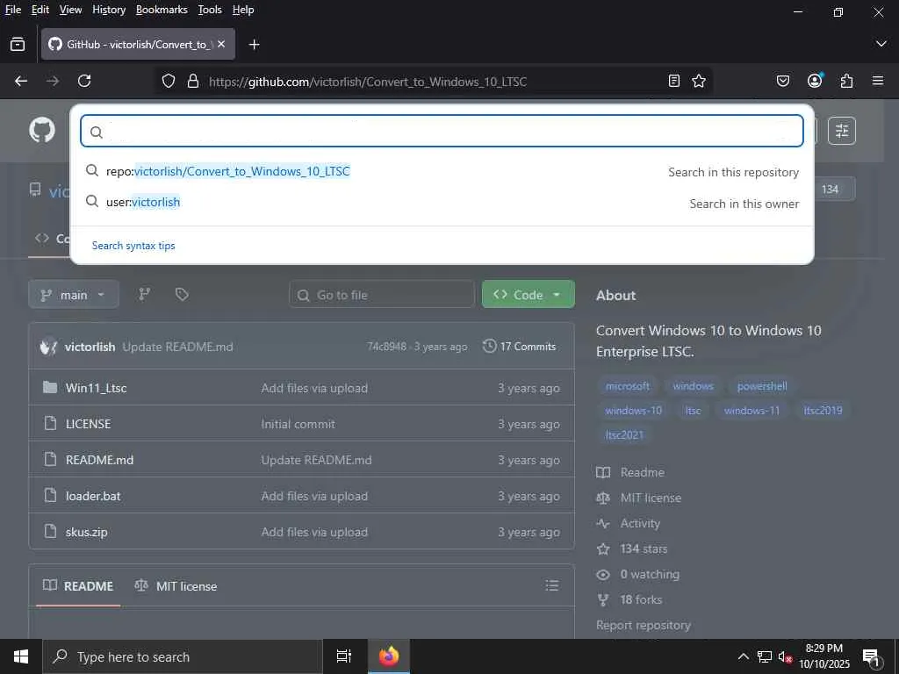List all tabs chevron
The width and height of the screenshot is (899, 674).
pyautogui.click(x=881, y=44)
